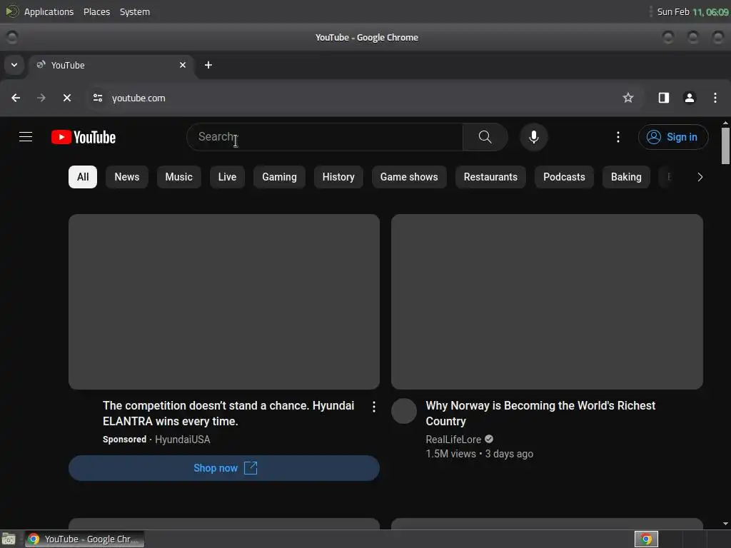Open Chrome three-dot menu
731x548 pixels.
[x=715, y=98]
